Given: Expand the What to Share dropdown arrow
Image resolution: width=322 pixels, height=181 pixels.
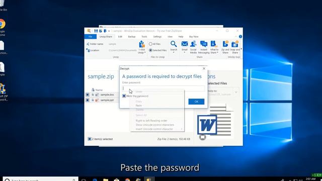Looking at the screenshot, I should pyautogui.click(x=217, y=53).
